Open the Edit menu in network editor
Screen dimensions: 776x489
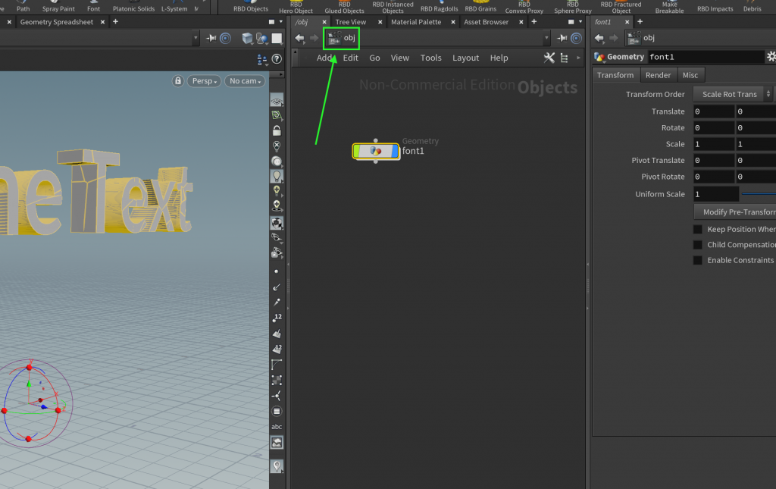tap(350, 58)
